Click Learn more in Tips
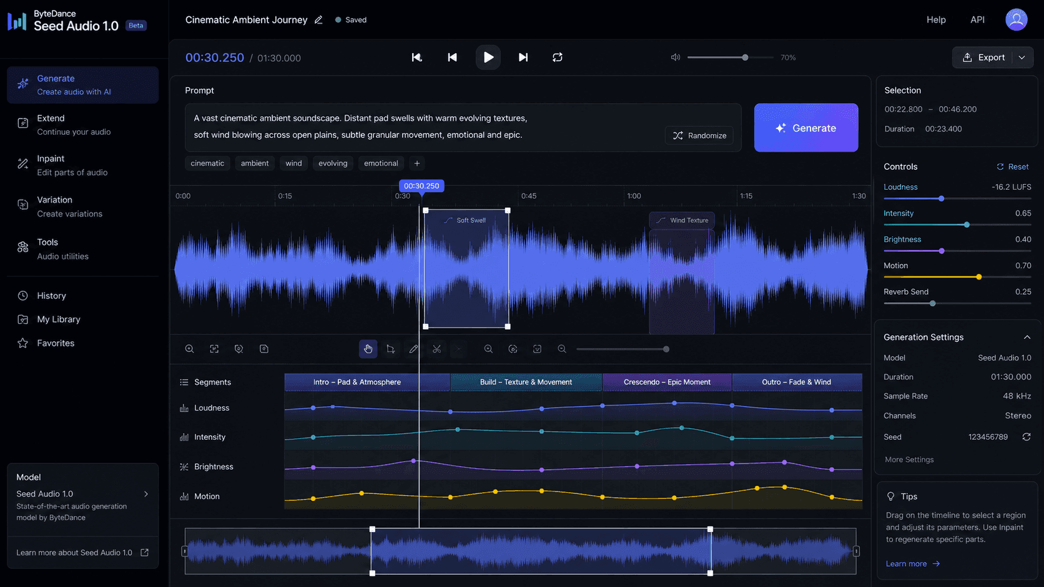1044x587 pixels. coord(912,564)
